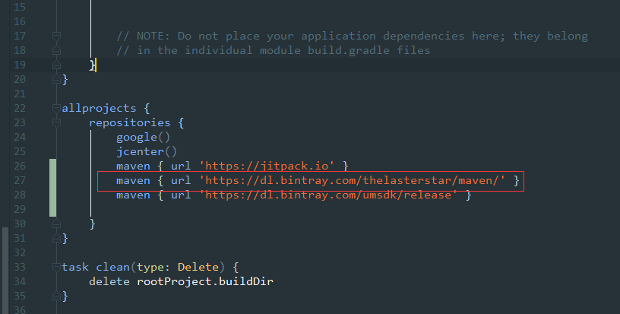
Task: Click fold end marker on line 30
Action: click(x=56, y=224)
